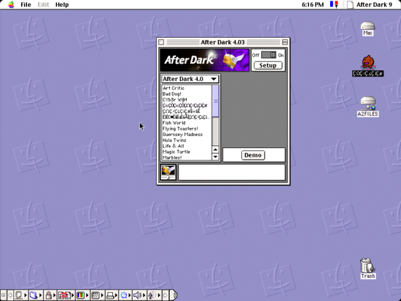Click scrollbar track below the thumb
Viewport: 401px width, 301px height.
pyautogui.click(x=216, y=131)
